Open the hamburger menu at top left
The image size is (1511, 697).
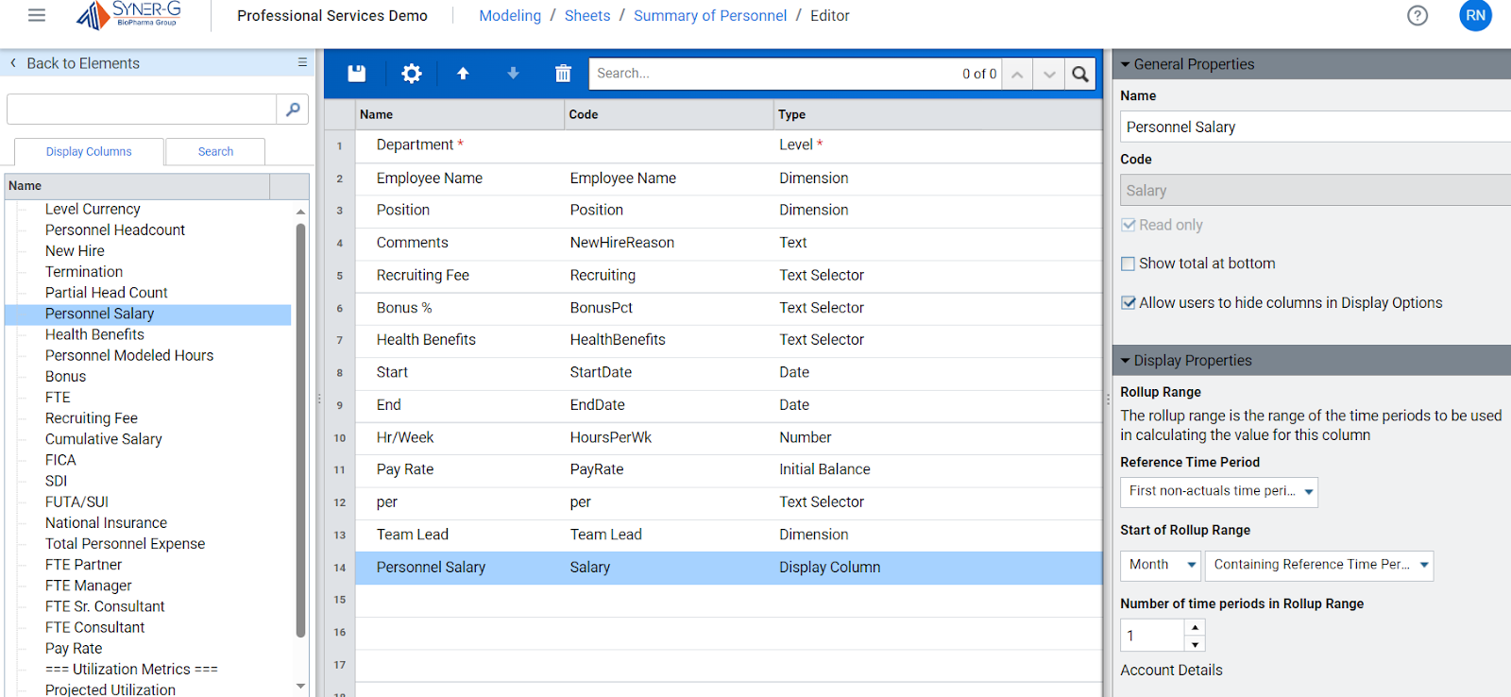(x=37, y=15)
